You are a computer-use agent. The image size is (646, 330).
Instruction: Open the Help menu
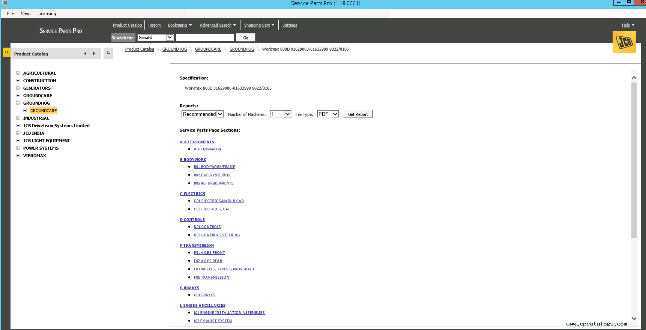tap(628, 25)
